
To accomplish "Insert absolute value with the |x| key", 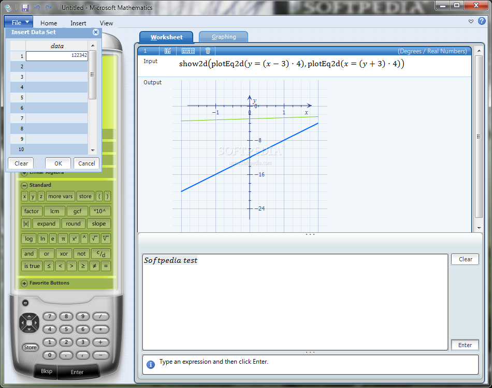I will pos(26,224).
